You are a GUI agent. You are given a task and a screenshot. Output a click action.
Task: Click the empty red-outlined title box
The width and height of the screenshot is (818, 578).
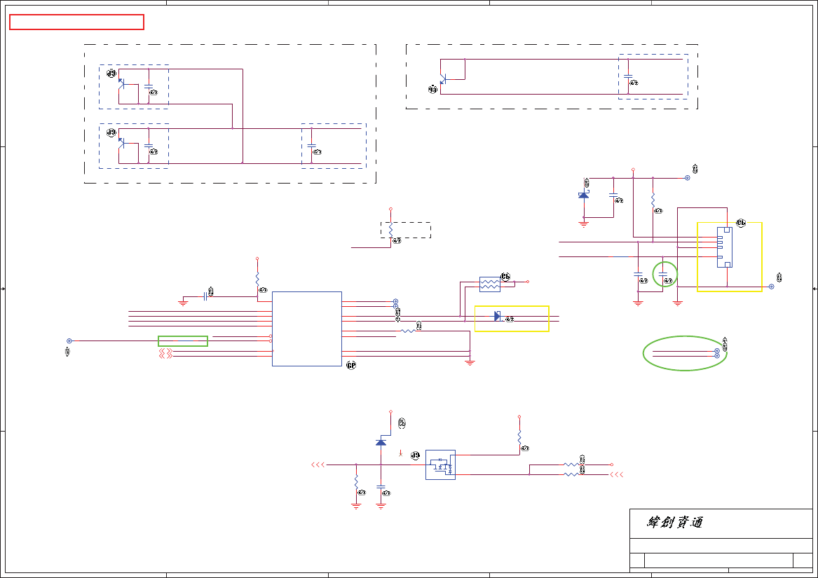point(76,22)
